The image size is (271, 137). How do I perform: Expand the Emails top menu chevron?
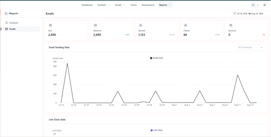[x=124, y=5]
